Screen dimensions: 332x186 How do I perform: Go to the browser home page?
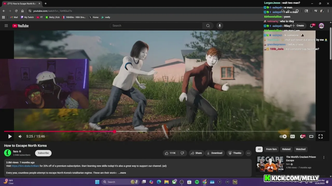point(23,11)
